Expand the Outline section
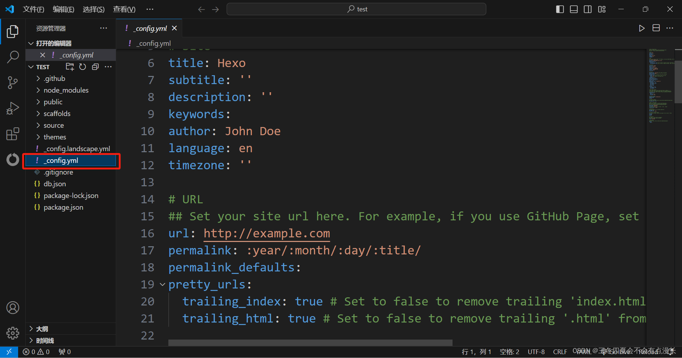682x358 pixels. click(x=71, y=329)
